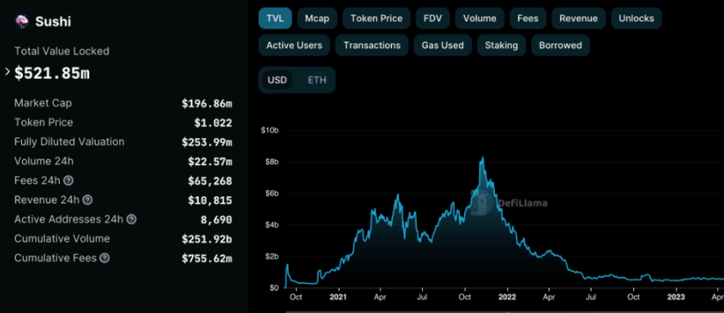
Task: Click the $10b y-axis label
Action: click(x=270, y=131)
